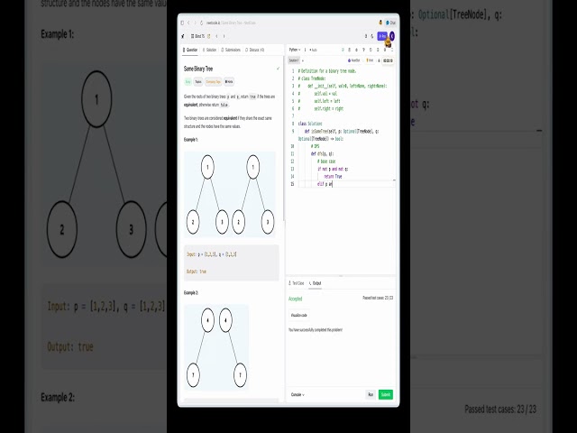The image size is (577, 433).
Task: Click the Run button
Action: click(371, 394)
